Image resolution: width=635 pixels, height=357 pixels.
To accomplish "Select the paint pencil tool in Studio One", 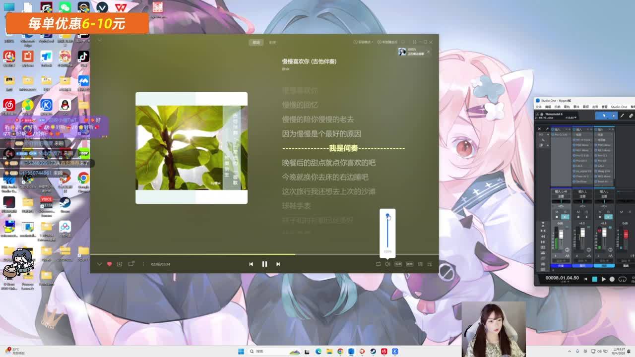I will point(623,116).
